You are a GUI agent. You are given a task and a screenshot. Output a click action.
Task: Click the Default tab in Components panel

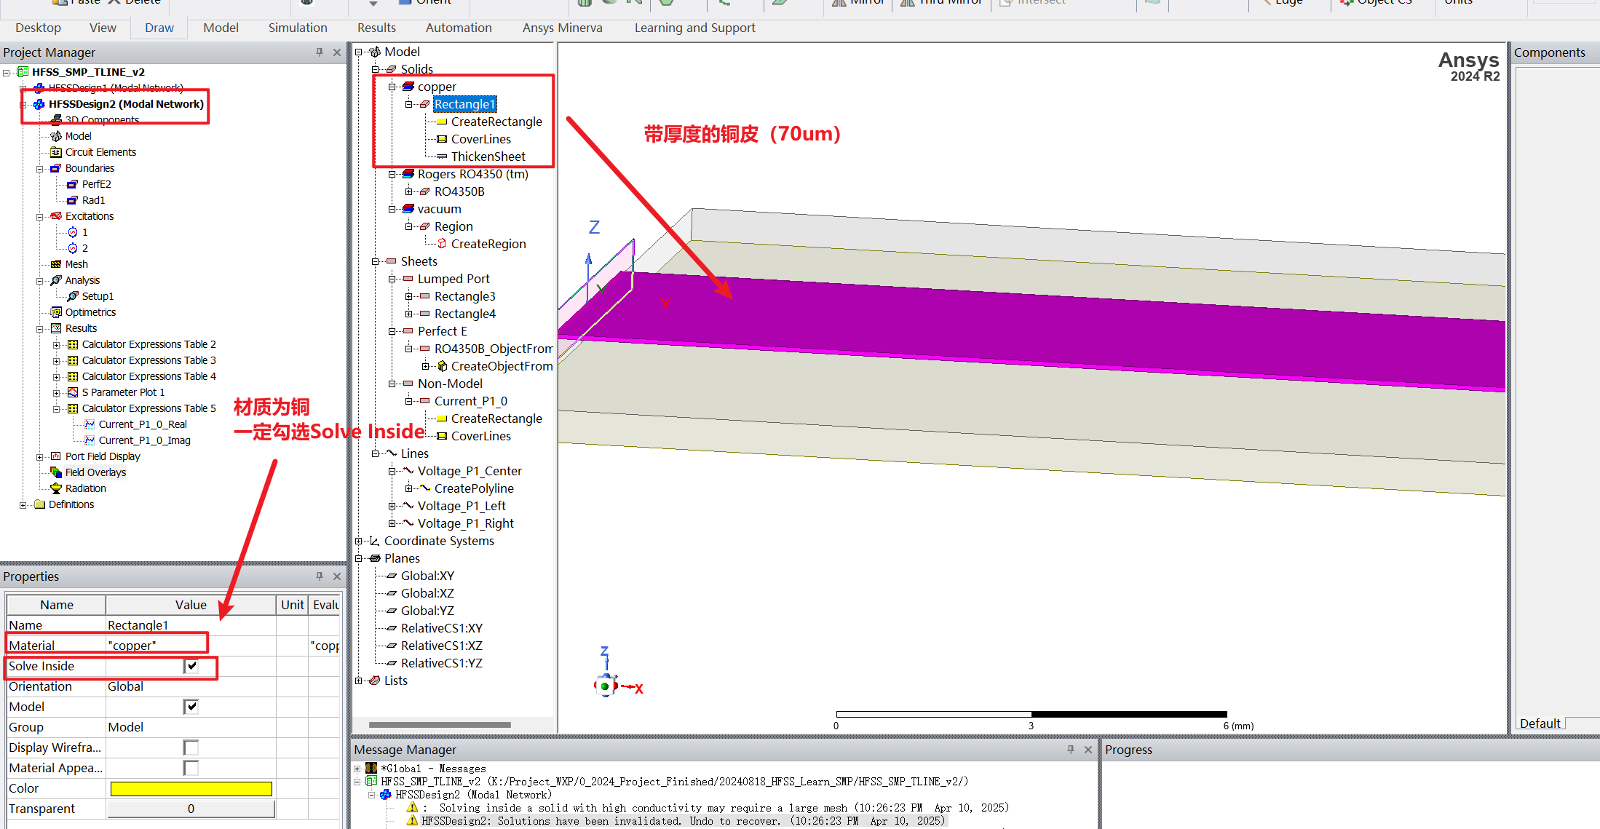pos(1540,723)
